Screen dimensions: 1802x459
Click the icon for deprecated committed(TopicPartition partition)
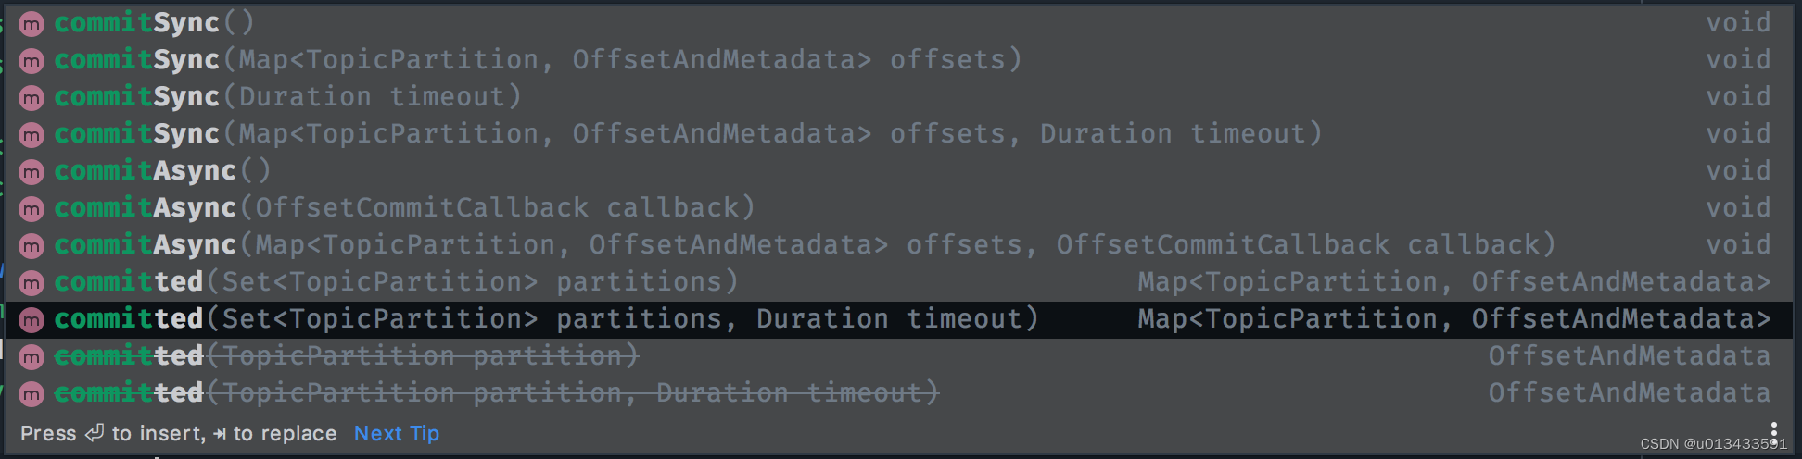[32, 357]
